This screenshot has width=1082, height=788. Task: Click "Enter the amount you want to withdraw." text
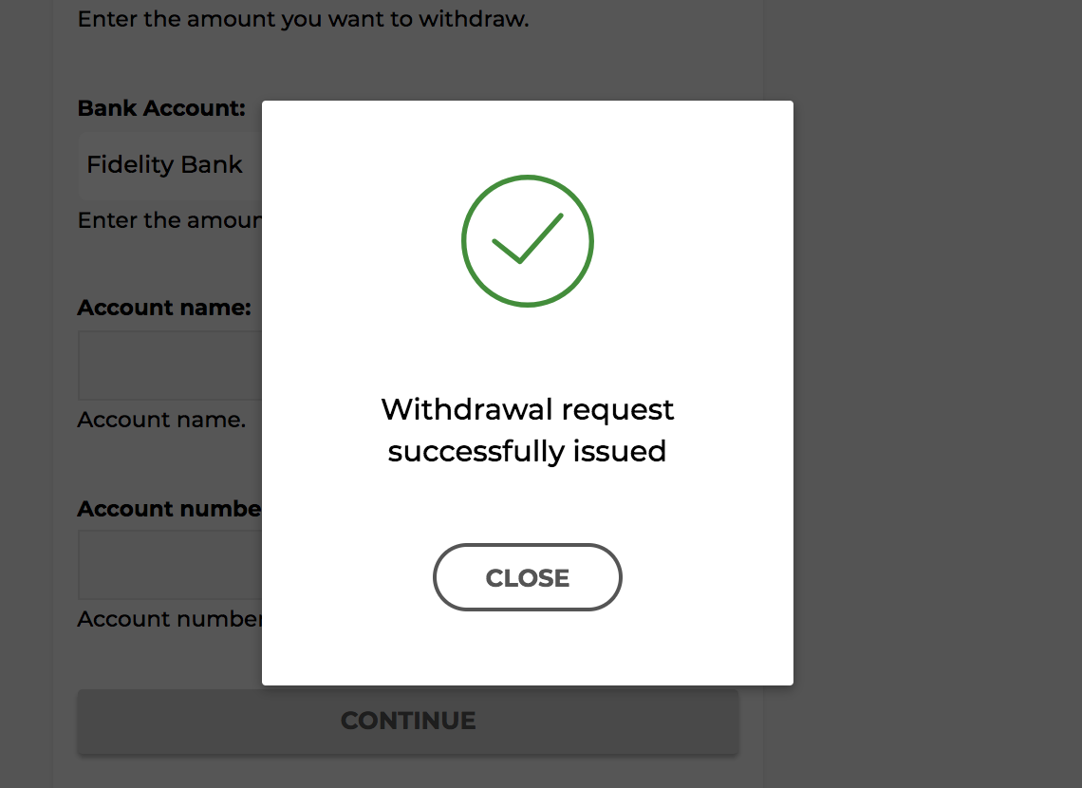(303, 19)
